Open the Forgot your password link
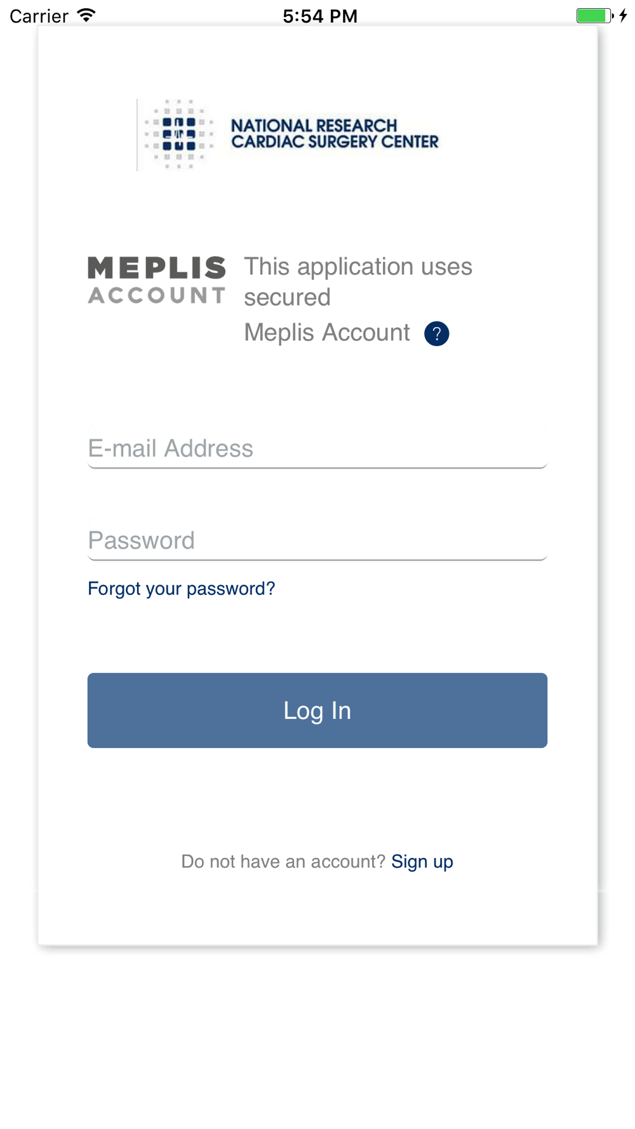This screenshot has width=635, height=1129. pyautogui.click(x=181, y=589)
